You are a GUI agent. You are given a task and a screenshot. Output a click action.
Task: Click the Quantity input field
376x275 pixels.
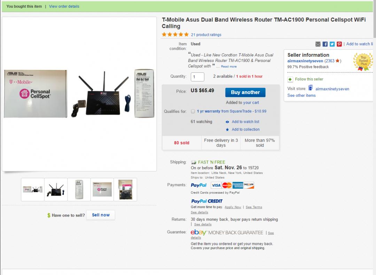click(x=197, y=77)
